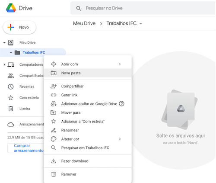Screen dimensions: 216x183
Task: Click the Com estrela star icon in sidebar
Action: click(11, 98)
